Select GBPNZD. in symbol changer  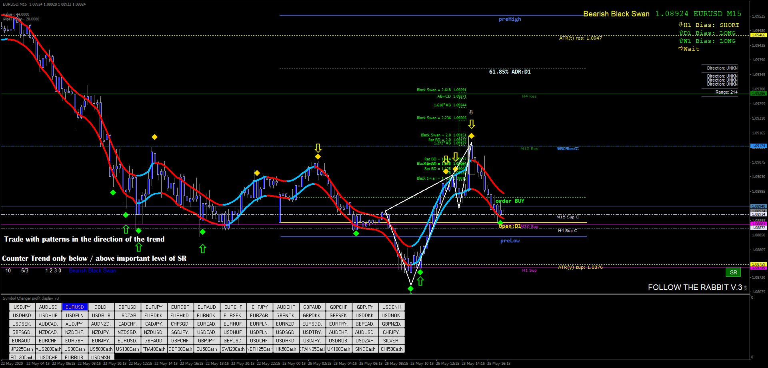[x=392, y=324]
